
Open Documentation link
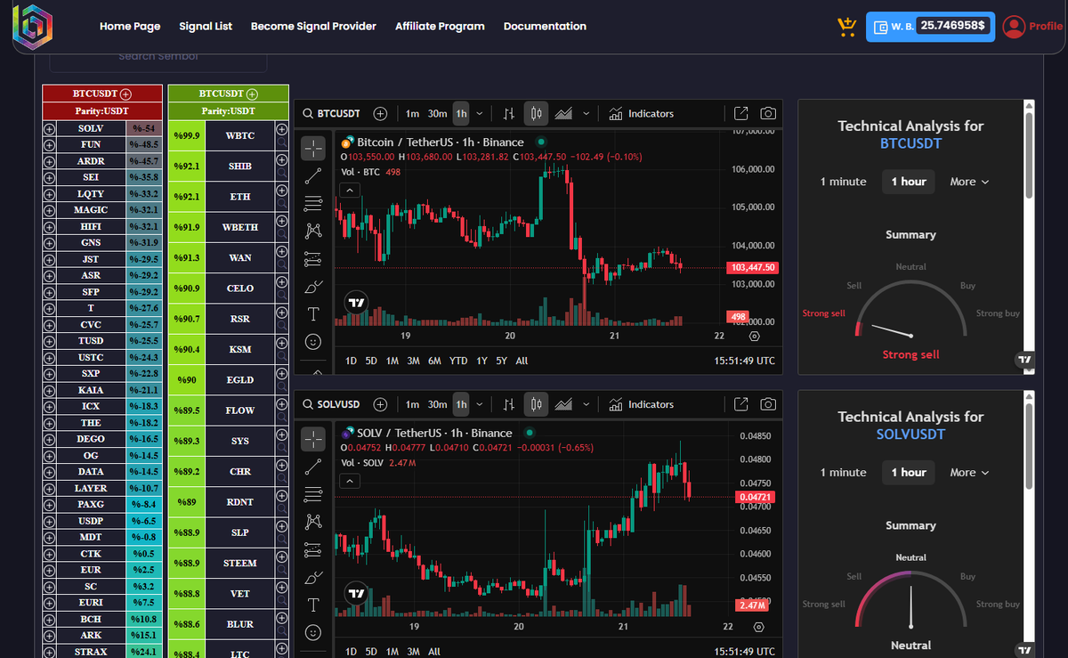click(x=545, y=27)
